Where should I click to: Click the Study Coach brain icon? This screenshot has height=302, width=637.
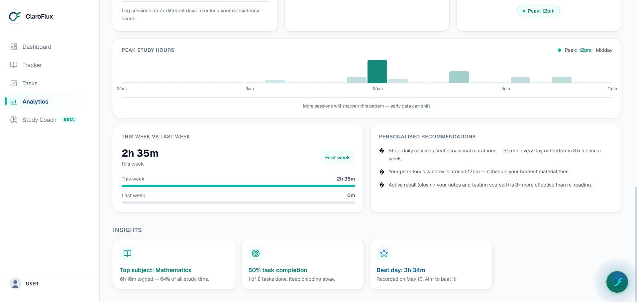pos(14,120)
